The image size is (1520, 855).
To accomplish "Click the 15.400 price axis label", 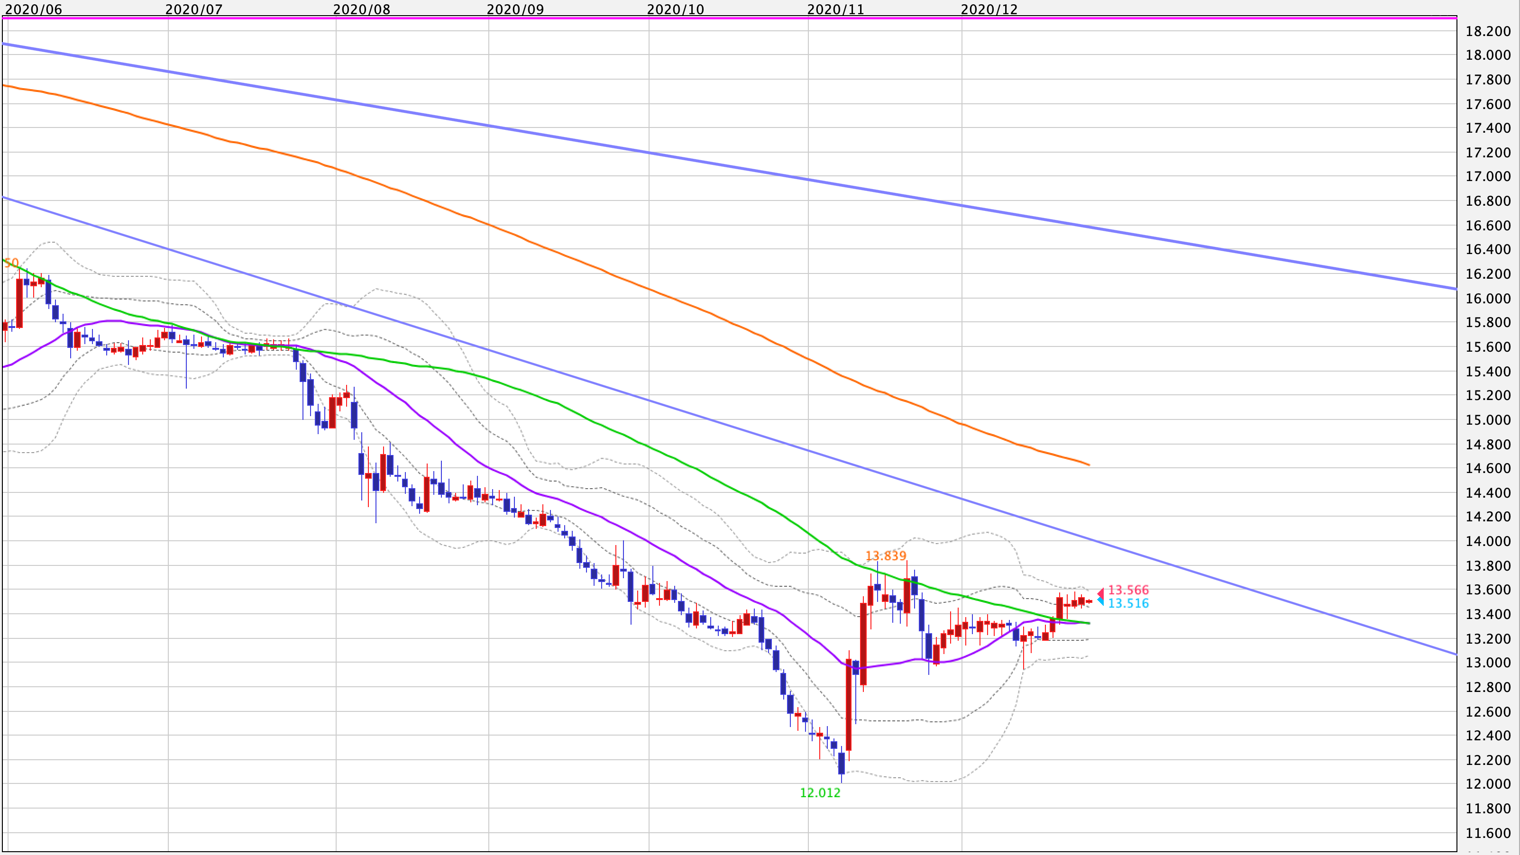I will click(x=1488, y=372).
